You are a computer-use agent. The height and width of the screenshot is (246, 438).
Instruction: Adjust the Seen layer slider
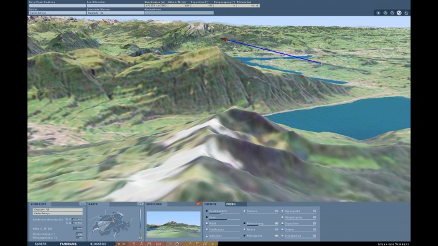pos(225,220)
